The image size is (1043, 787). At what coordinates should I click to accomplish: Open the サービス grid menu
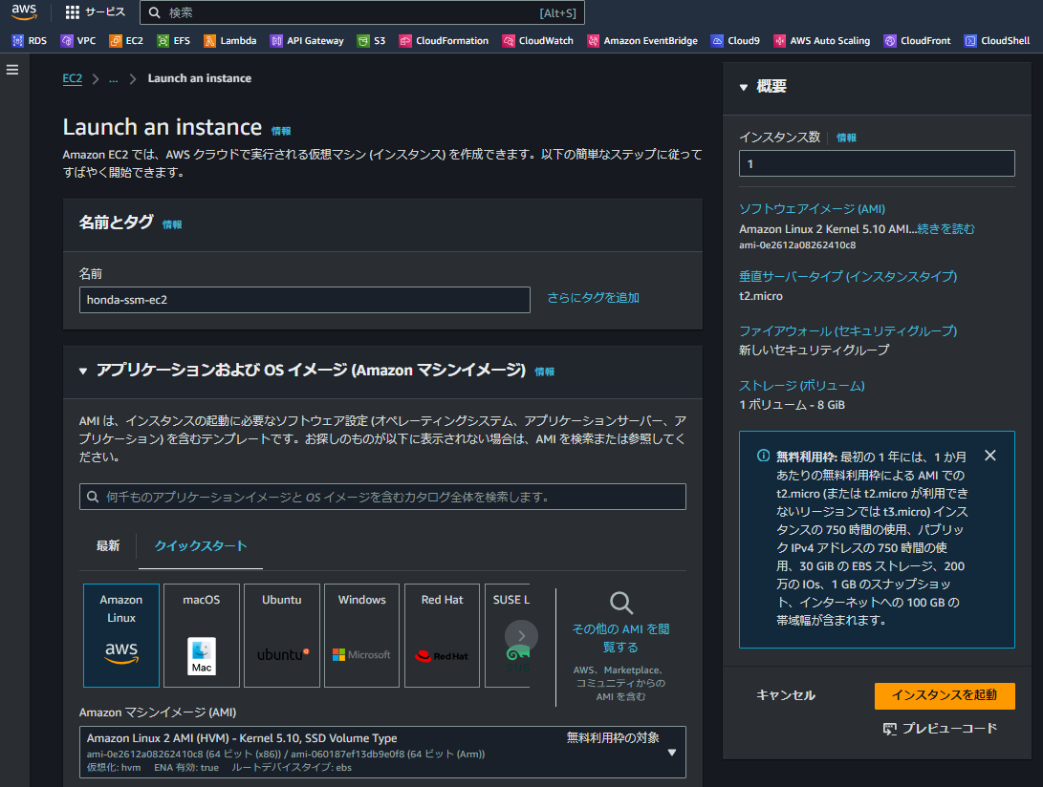click(x=95, y=12)
